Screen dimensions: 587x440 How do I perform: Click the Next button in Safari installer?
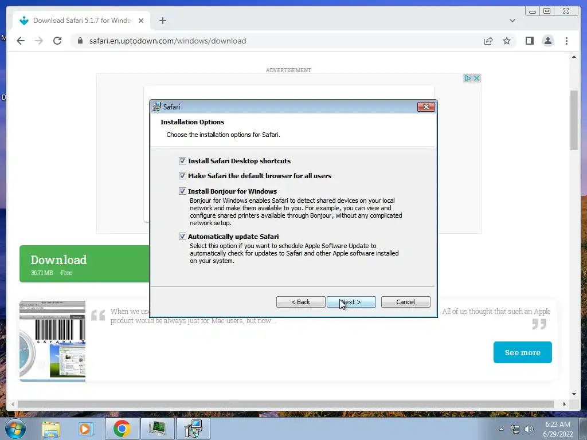coord(351,302)
